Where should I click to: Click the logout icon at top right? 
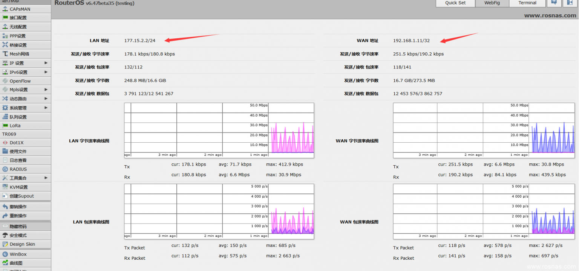[x=570, y=3]
